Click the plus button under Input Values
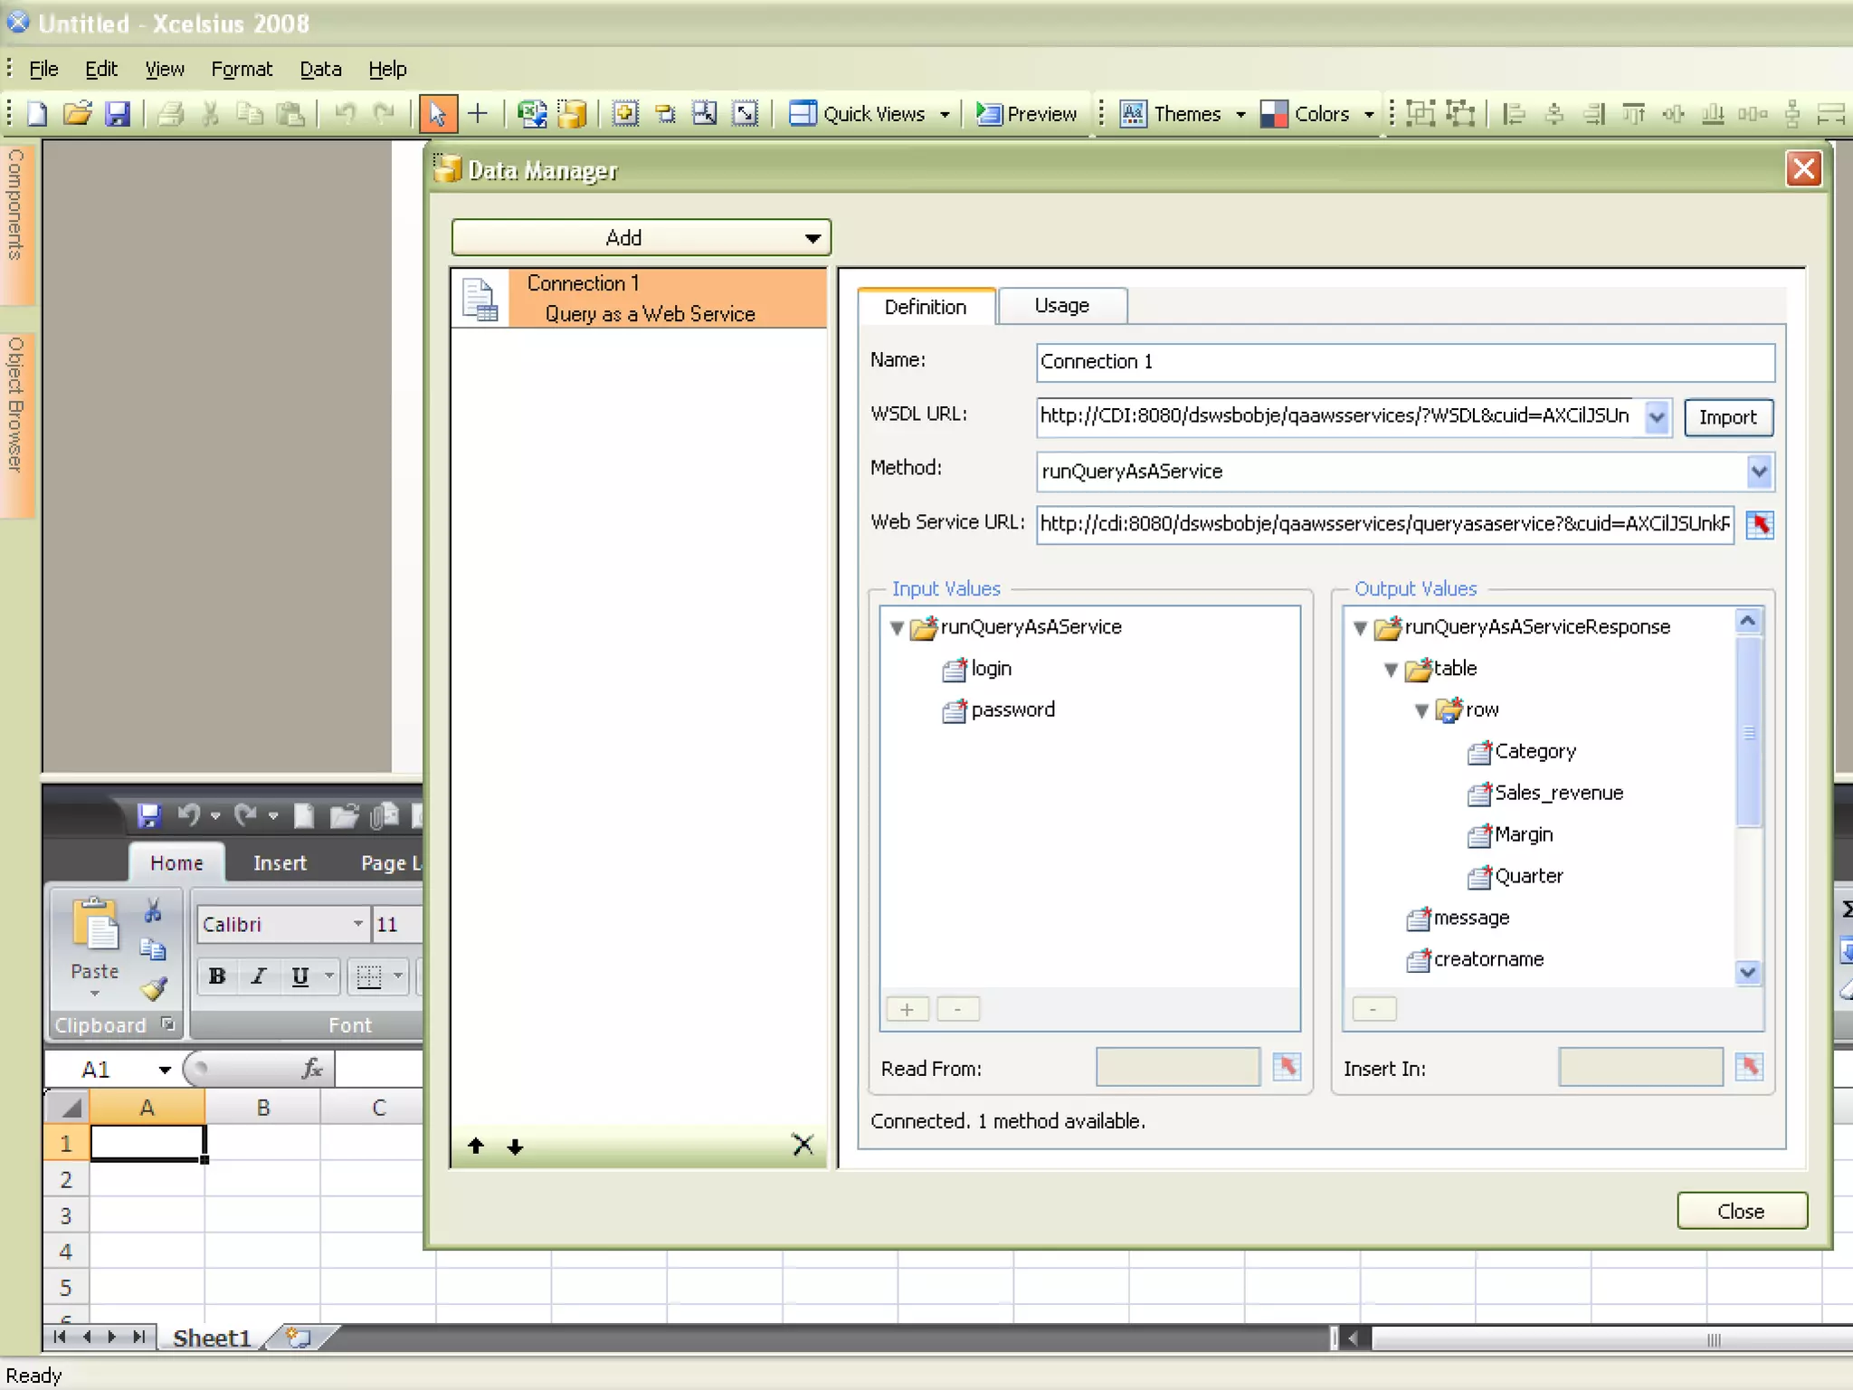 (907, 1009)
